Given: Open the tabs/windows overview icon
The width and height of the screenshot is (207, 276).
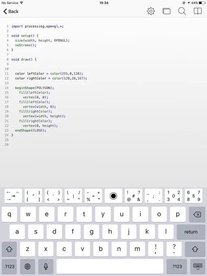Looking at the screenshot, I should pyautogui.click(x=166, y=11).
